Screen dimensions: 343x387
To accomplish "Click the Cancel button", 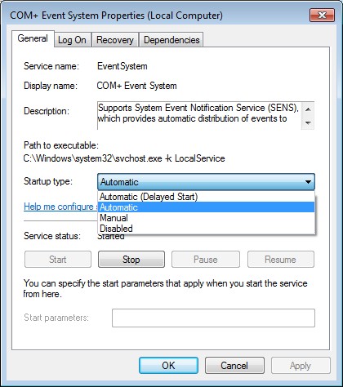I will tap(234, 366).
